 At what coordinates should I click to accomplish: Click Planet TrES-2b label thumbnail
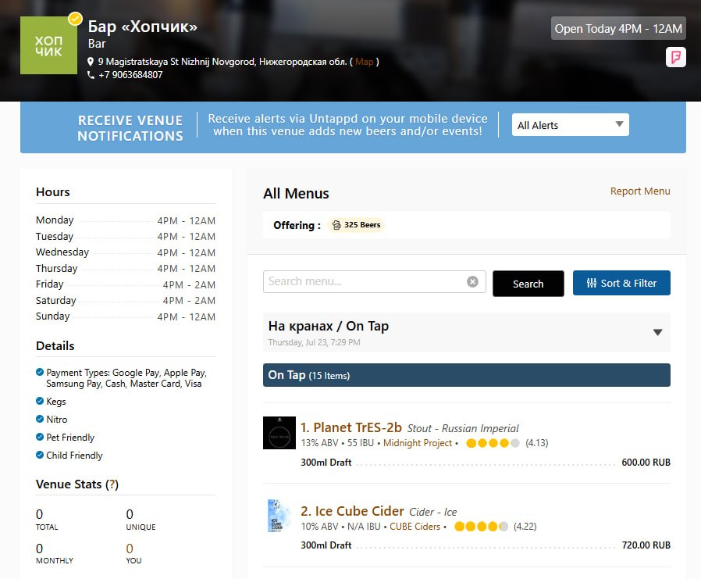279,433
